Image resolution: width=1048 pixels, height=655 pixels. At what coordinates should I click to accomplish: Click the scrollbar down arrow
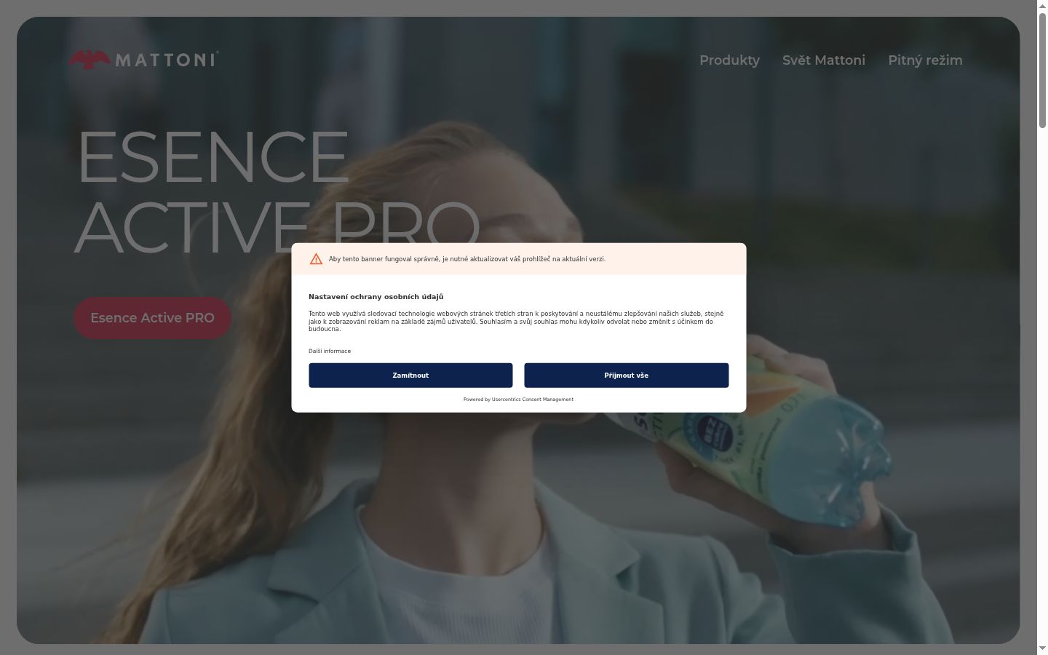pos(1042,648)
